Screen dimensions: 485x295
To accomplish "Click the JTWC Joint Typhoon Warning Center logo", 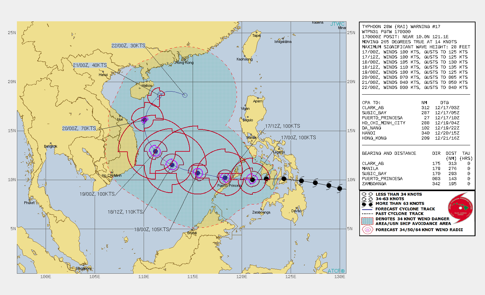I will click(460, 208).
